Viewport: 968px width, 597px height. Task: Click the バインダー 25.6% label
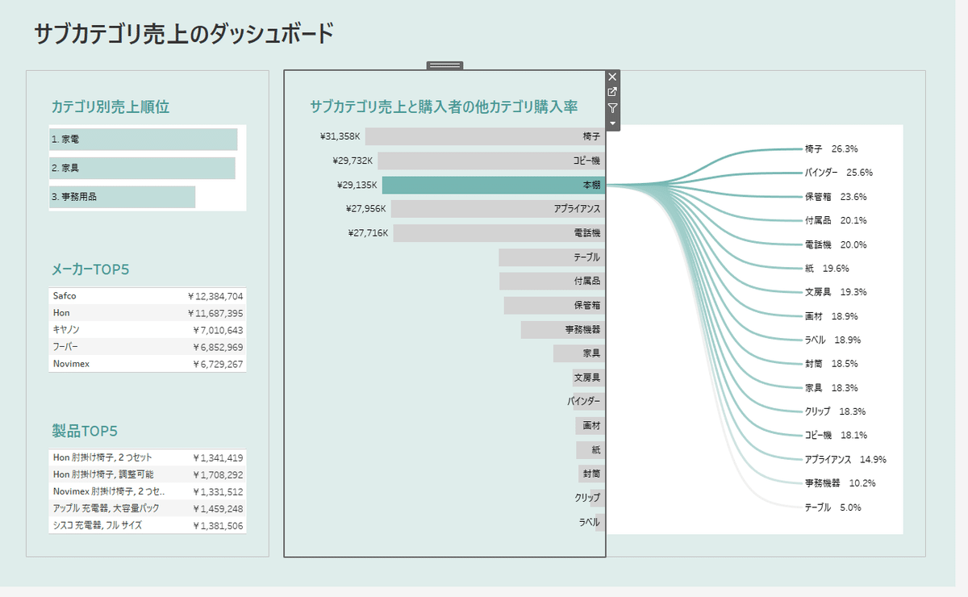pos(838,173)
